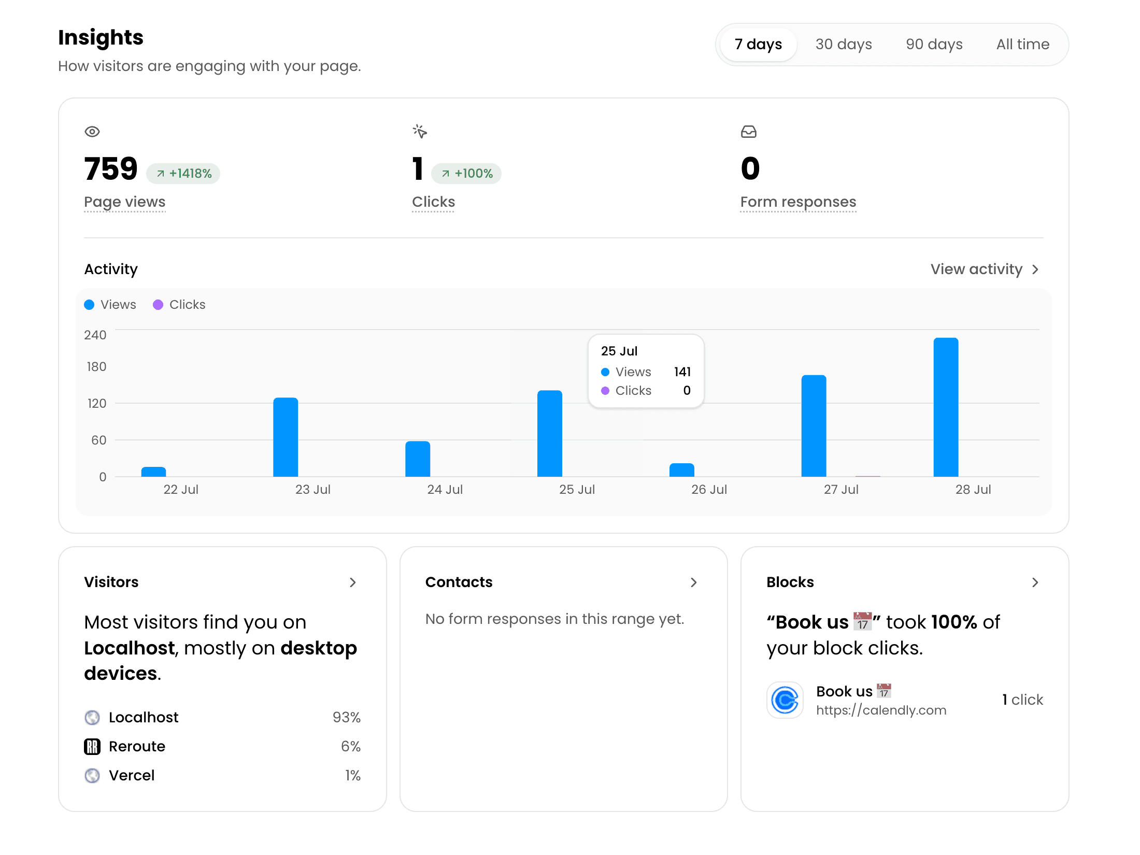Click the eye icon above Page views
1140x855 pixels.
92,132
